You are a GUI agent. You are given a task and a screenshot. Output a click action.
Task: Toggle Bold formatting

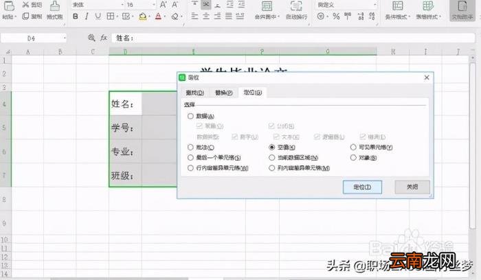(76, 16)
